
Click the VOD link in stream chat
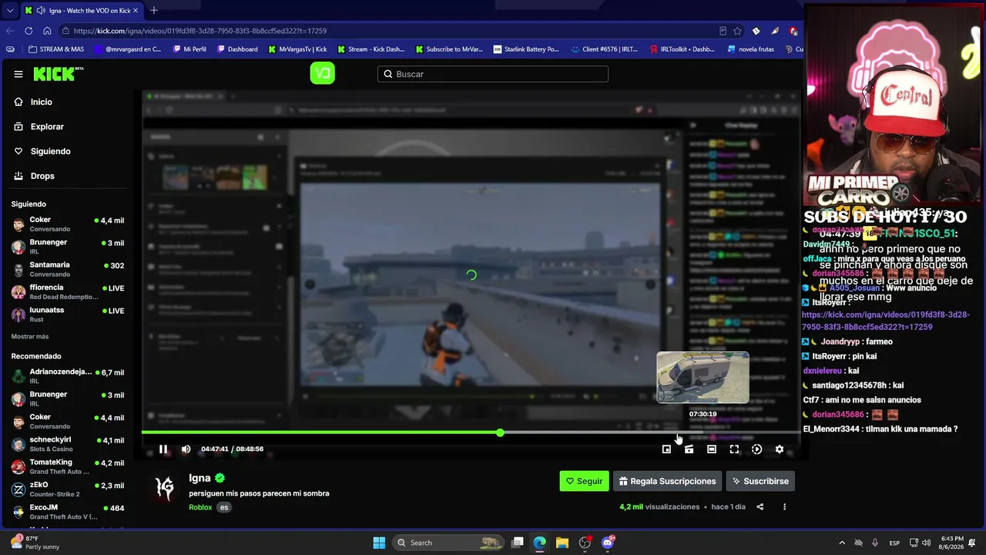886,321
